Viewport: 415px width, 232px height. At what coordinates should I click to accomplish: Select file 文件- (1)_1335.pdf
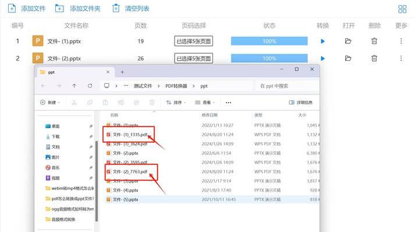130,135
